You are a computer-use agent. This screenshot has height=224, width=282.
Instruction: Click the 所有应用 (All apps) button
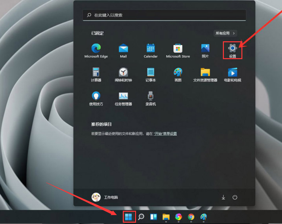(225, 33)
